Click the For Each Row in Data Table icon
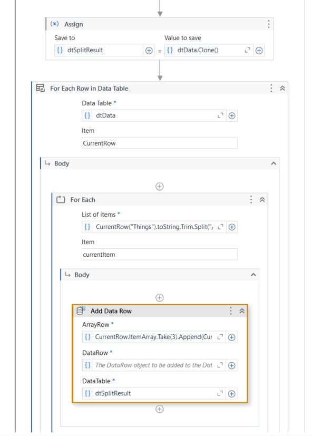The height and width of the screenshot is (436, 312). click(40, 88)
